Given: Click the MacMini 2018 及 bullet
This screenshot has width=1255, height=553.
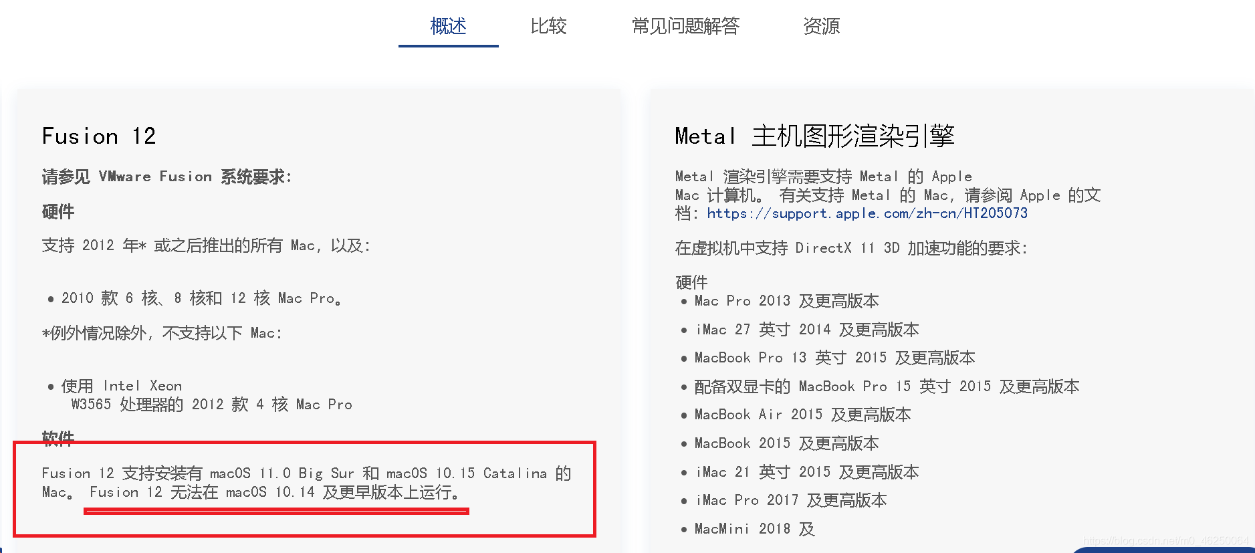Looking at the screenshot, I should tap(754, 529).
